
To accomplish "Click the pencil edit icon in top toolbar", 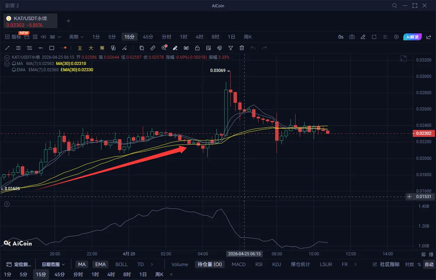I will pos(363,37).
